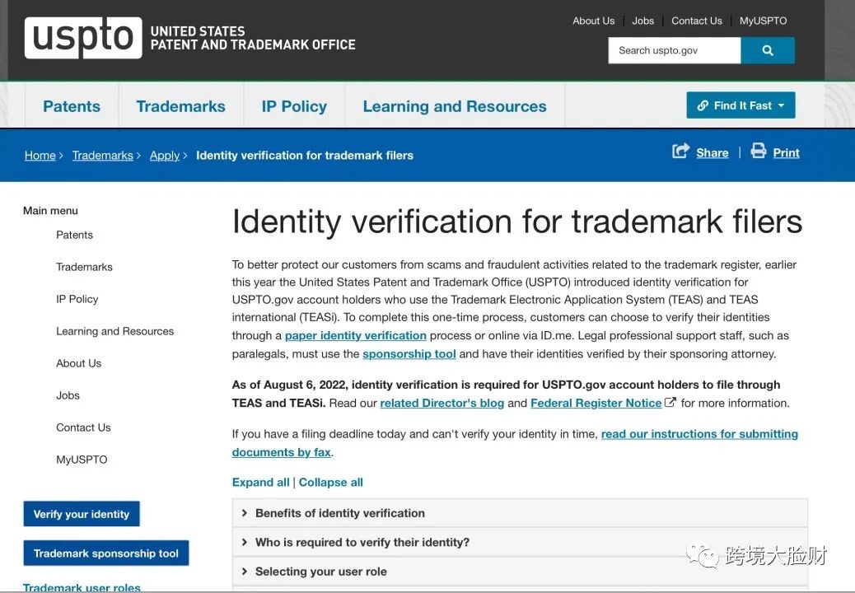Click the Share icon in blue bar
Image resolution: width=855 pixels, height=593 pixels.
click(681, 152)
